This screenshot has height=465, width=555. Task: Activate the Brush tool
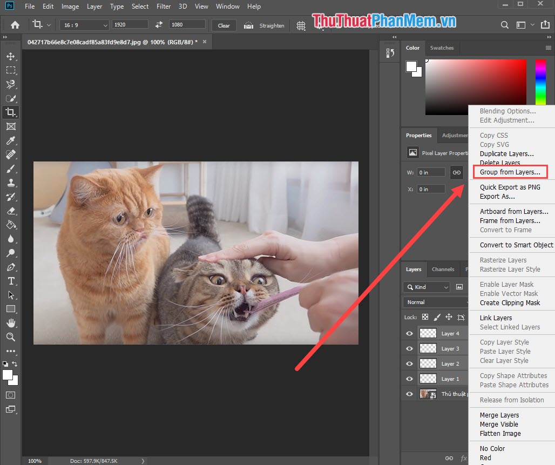pos(10,169)
